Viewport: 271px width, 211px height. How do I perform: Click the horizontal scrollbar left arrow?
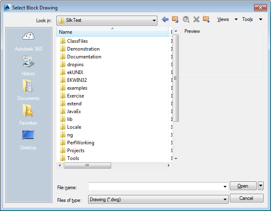(x=60, y=165)
